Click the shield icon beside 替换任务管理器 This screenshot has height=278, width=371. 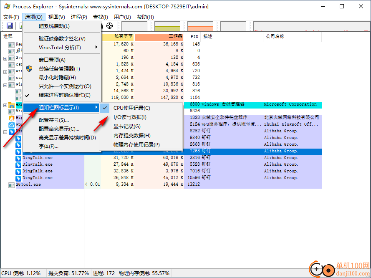pyautogui.click(x=29, y=69)
